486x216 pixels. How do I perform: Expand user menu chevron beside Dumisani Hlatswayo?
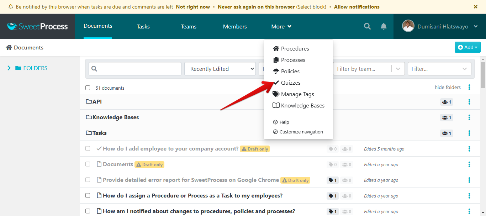click(x=476, y=26)
